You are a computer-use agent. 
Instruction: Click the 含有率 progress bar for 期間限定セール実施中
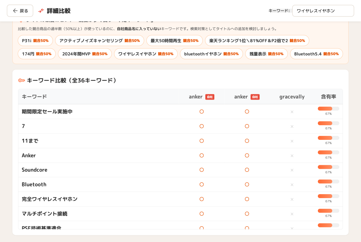329,109
